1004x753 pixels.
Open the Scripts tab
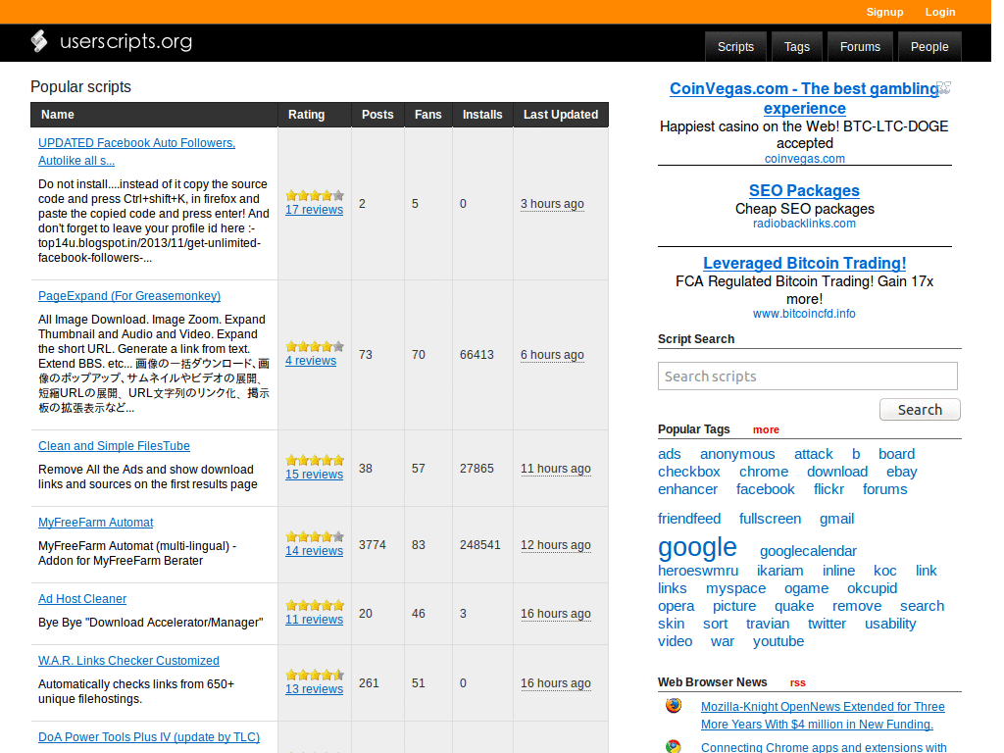735,47
